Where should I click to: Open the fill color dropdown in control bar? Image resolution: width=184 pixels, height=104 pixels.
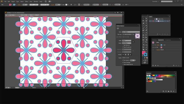[11, 5]
